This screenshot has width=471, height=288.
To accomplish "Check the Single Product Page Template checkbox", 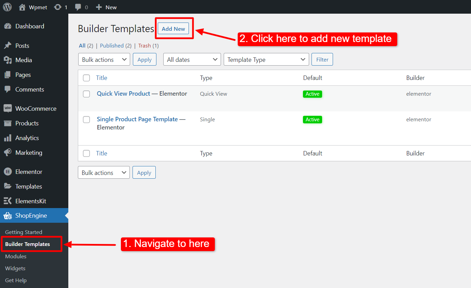I will click(86, 120).
